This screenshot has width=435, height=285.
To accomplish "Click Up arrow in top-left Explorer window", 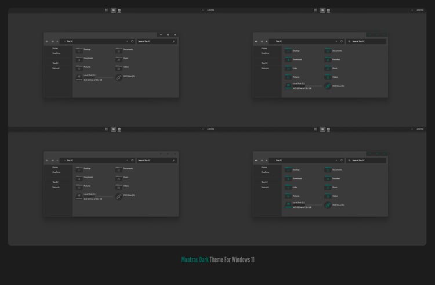I will [x=57, y=41].
